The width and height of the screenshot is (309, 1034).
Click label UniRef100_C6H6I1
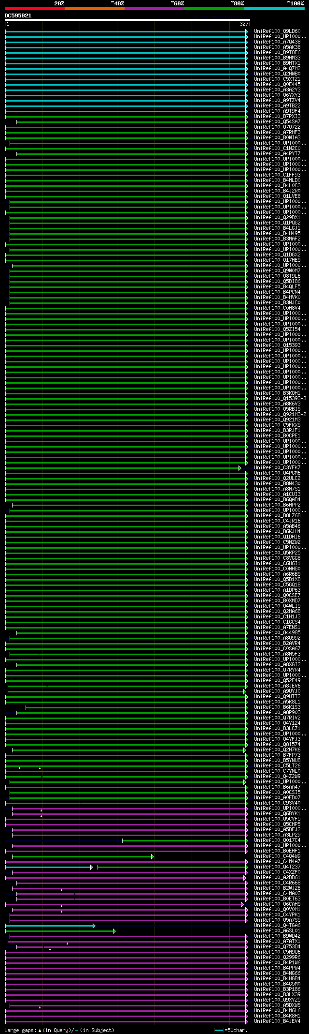(x=277, y=564)
